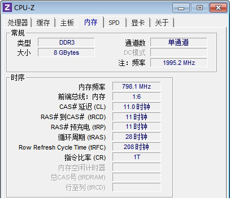This screenshot has height=206, width=230.
Task: Open the 关于 tab
Action: [162, 23]
